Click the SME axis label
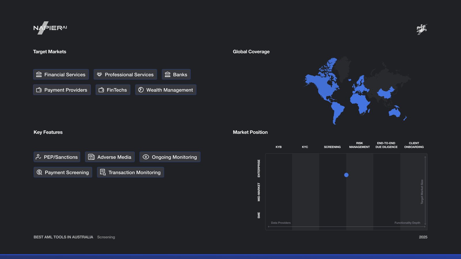Screen dimensions: 461x259 (x=259, y=215)
